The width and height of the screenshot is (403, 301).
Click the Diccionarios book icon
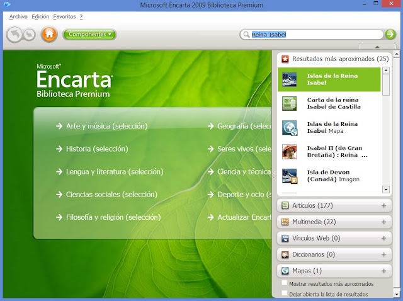[285, 254]
